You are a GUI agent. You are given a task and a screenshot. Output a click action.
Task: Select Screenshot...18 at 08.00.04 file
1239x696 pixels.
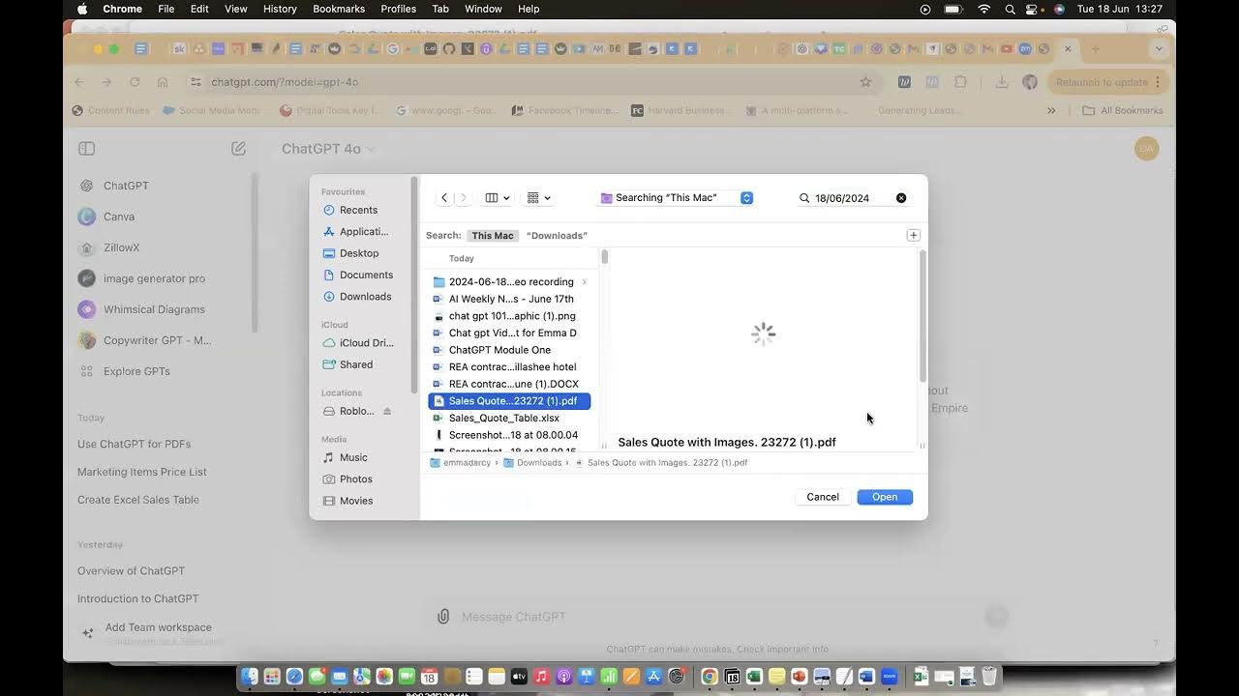click(x=510, y=435)
